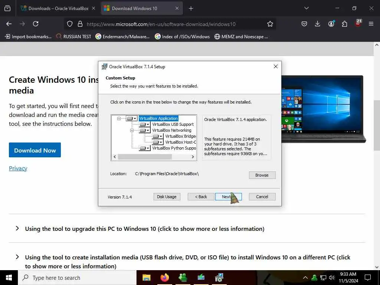380x285 pixels.
Task: Open the Firefox account icon
Action: coord(331,24)
